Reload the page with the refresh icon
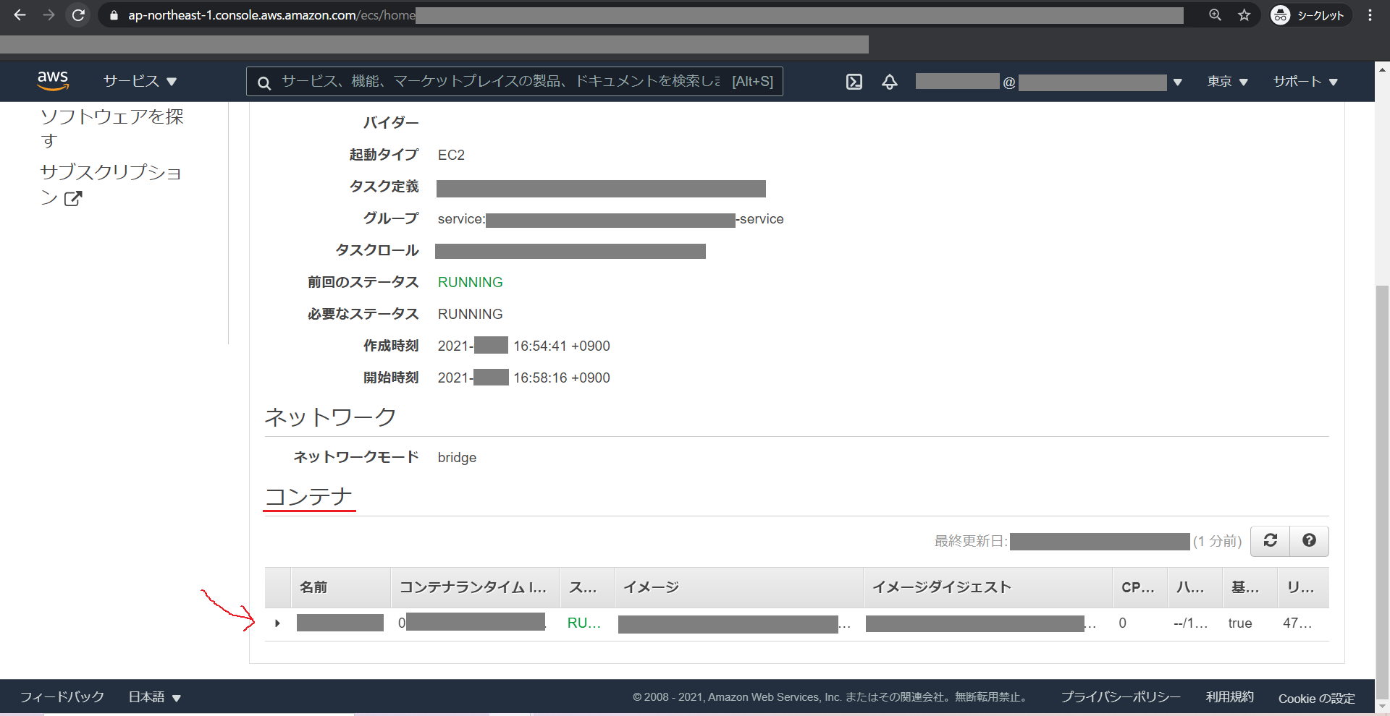Viewport: 1390px width, 716px height. 78,14
